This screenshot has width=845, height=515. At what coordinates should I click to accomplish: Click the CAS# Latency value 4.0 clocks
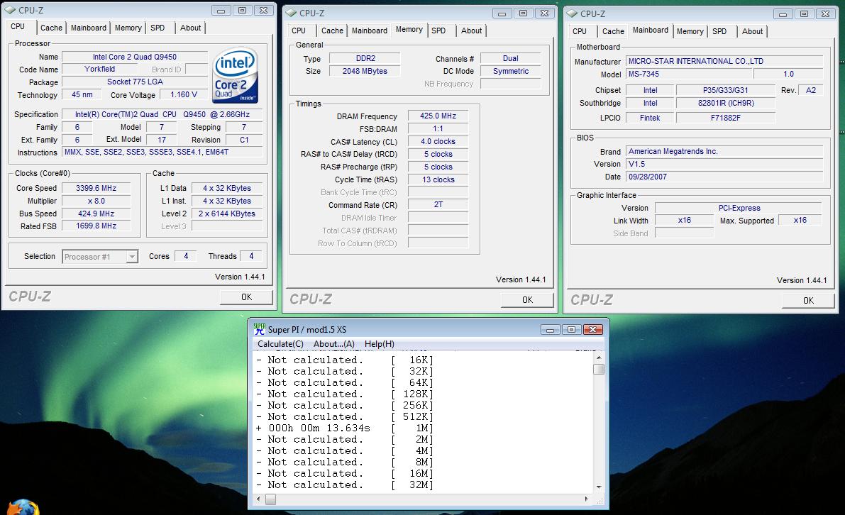click(x=438, y=142)
